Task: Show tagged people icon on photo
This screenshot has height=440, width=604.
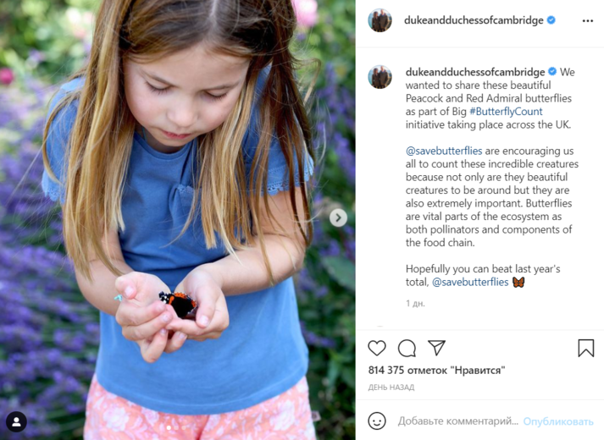Action: [x=17, y=421]
